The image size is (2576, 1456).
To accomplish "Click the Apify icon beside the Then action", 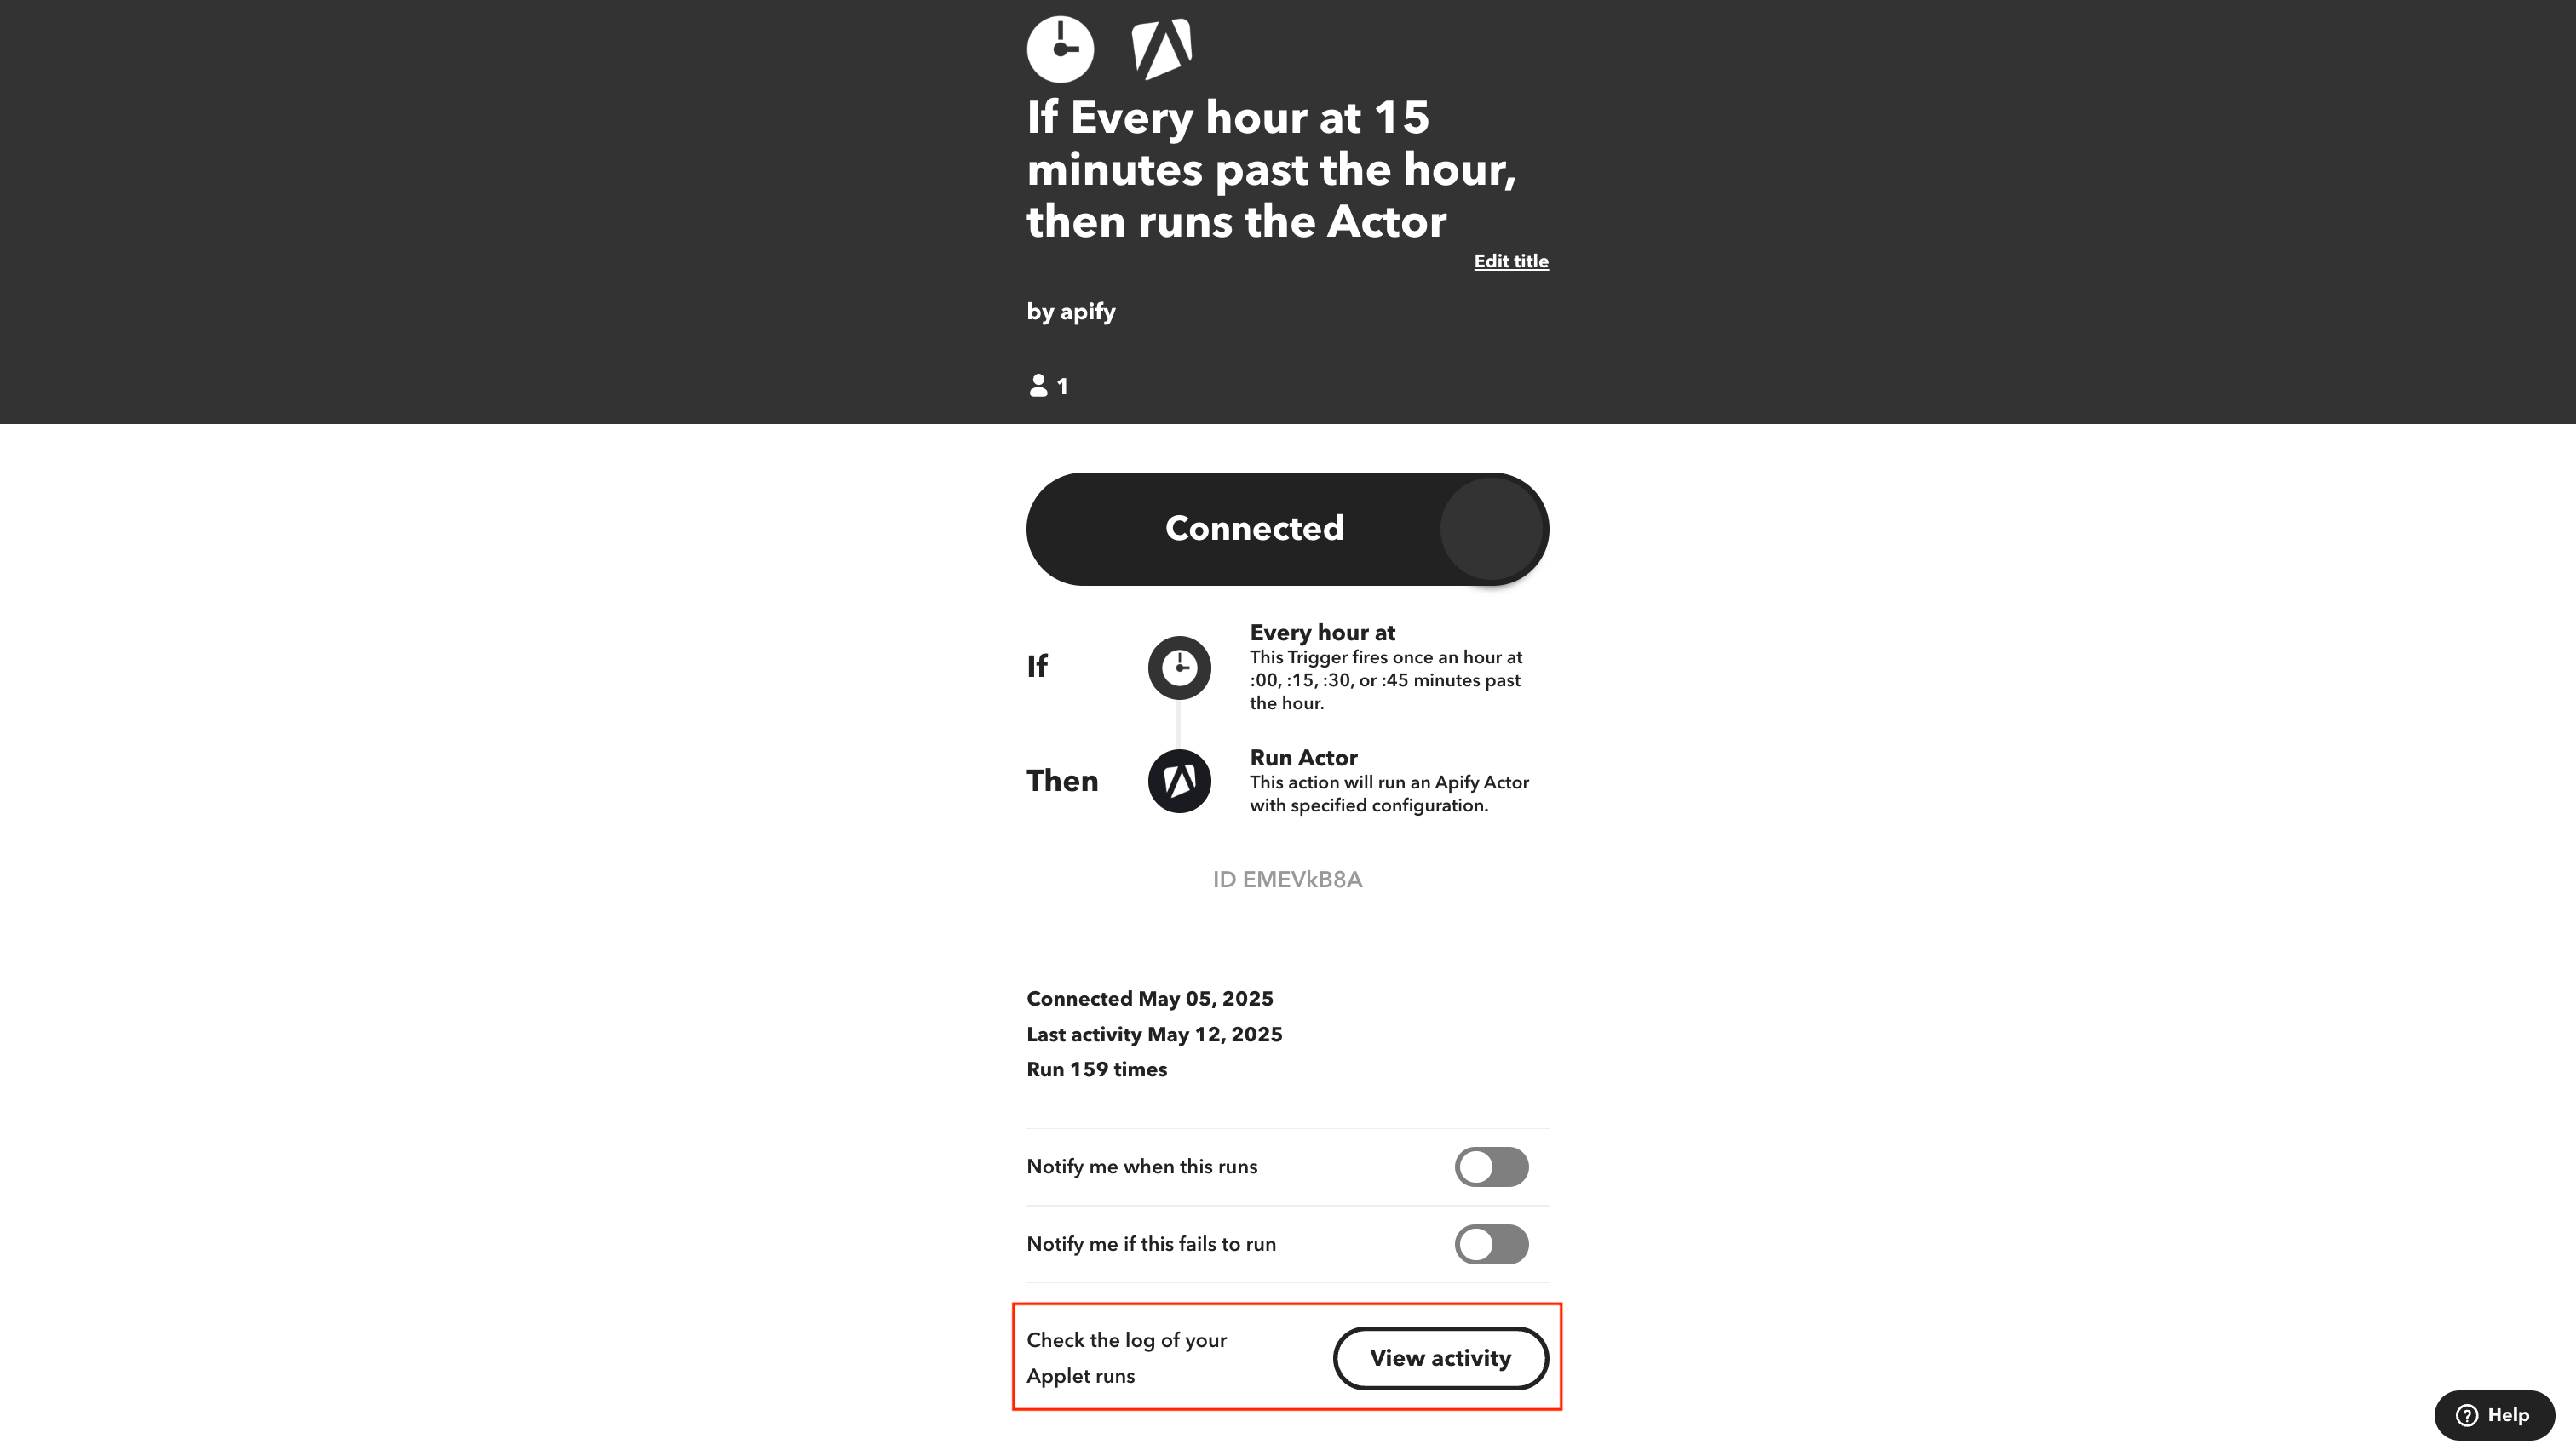I will click(x=1180, y=781).
